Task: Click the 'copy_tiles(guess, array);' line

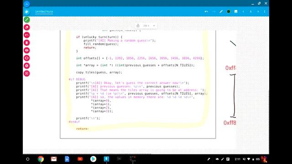Action: (99, 72)
